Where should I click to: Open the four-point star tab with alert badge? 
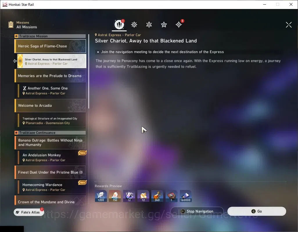[x=179, y=24]
